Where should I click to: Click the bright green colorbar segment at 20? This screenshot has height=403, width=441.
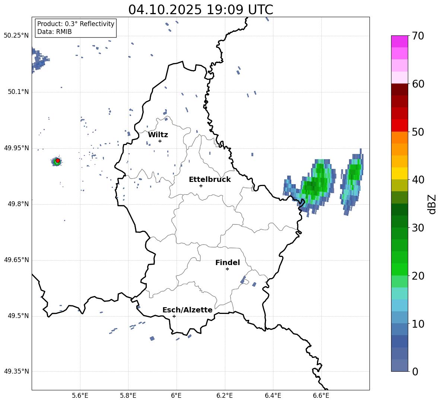coord(400,269)
